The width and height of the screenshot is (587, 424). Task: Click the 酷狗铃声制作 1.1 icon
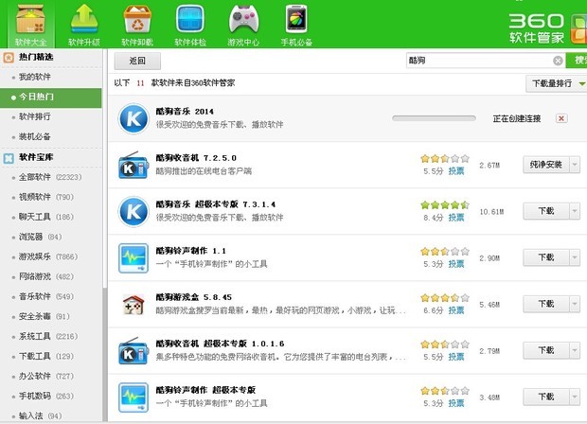tap(133, 258)
